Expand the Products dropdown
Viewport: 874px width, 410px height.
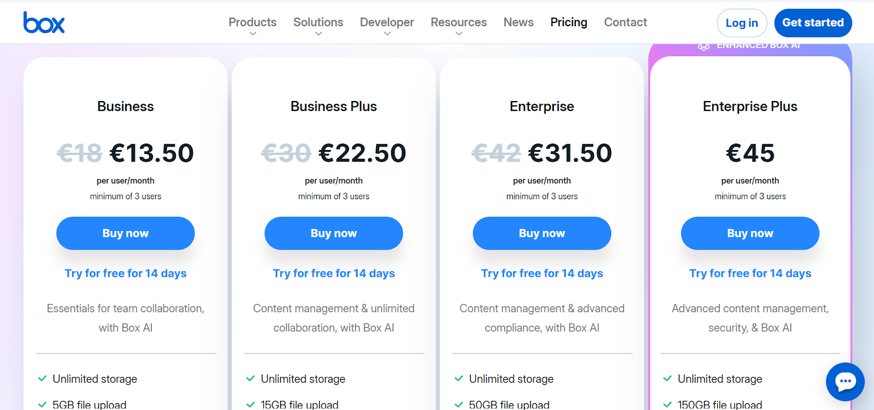click(252, 22)
